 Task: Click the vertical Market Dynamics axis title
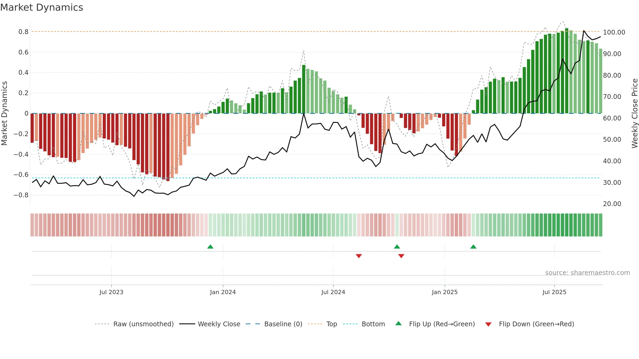point(4,113)
